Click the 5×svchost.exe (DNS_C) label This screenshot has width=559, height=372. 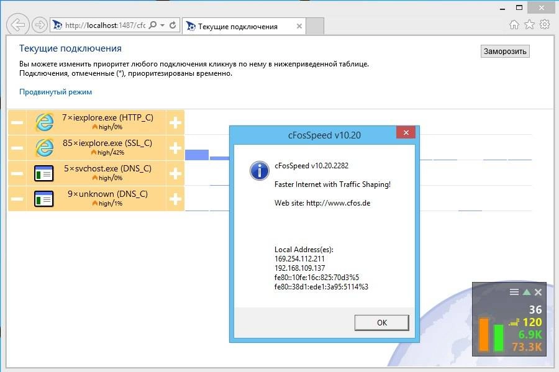click(107, 168)
